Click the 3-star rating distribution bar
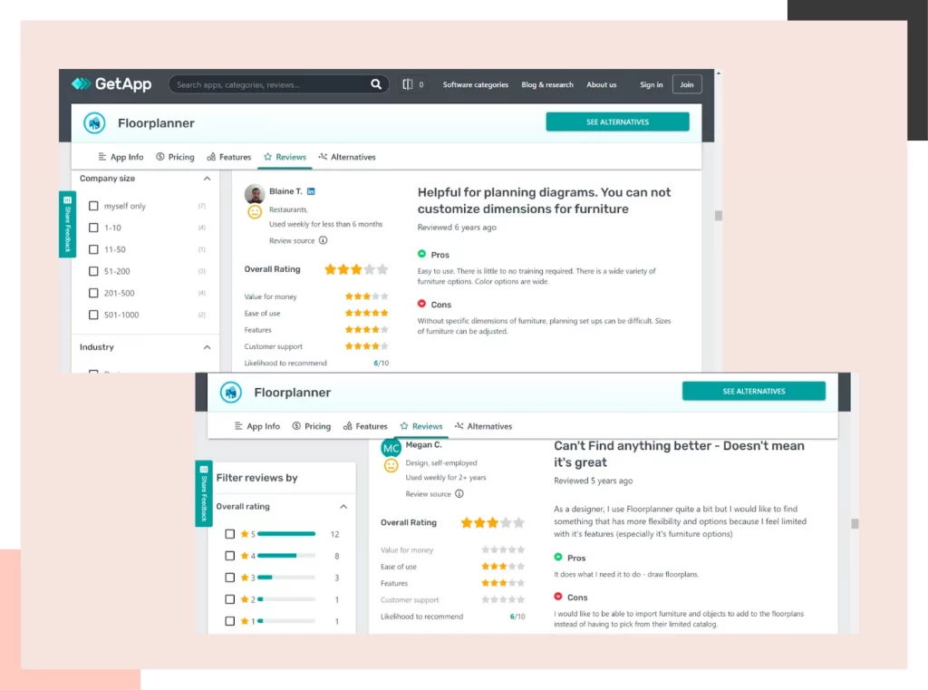 click(x=286, y=578)
